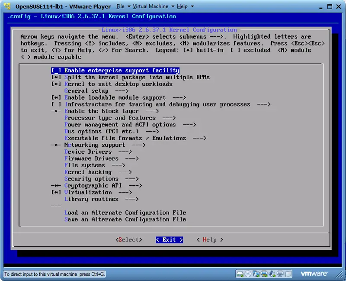This screenshot has height=281, width=346.
Task: Click the .config Kernel Configuration header text
Action: tap(92, 16)
